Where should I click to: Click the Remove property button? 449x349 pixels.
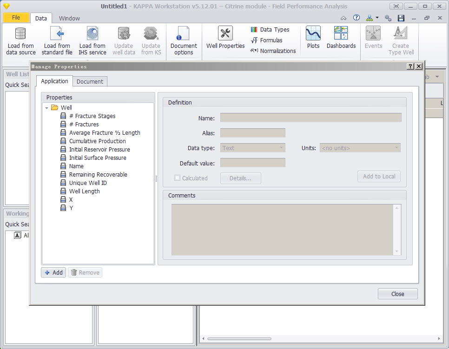[85, 272]
